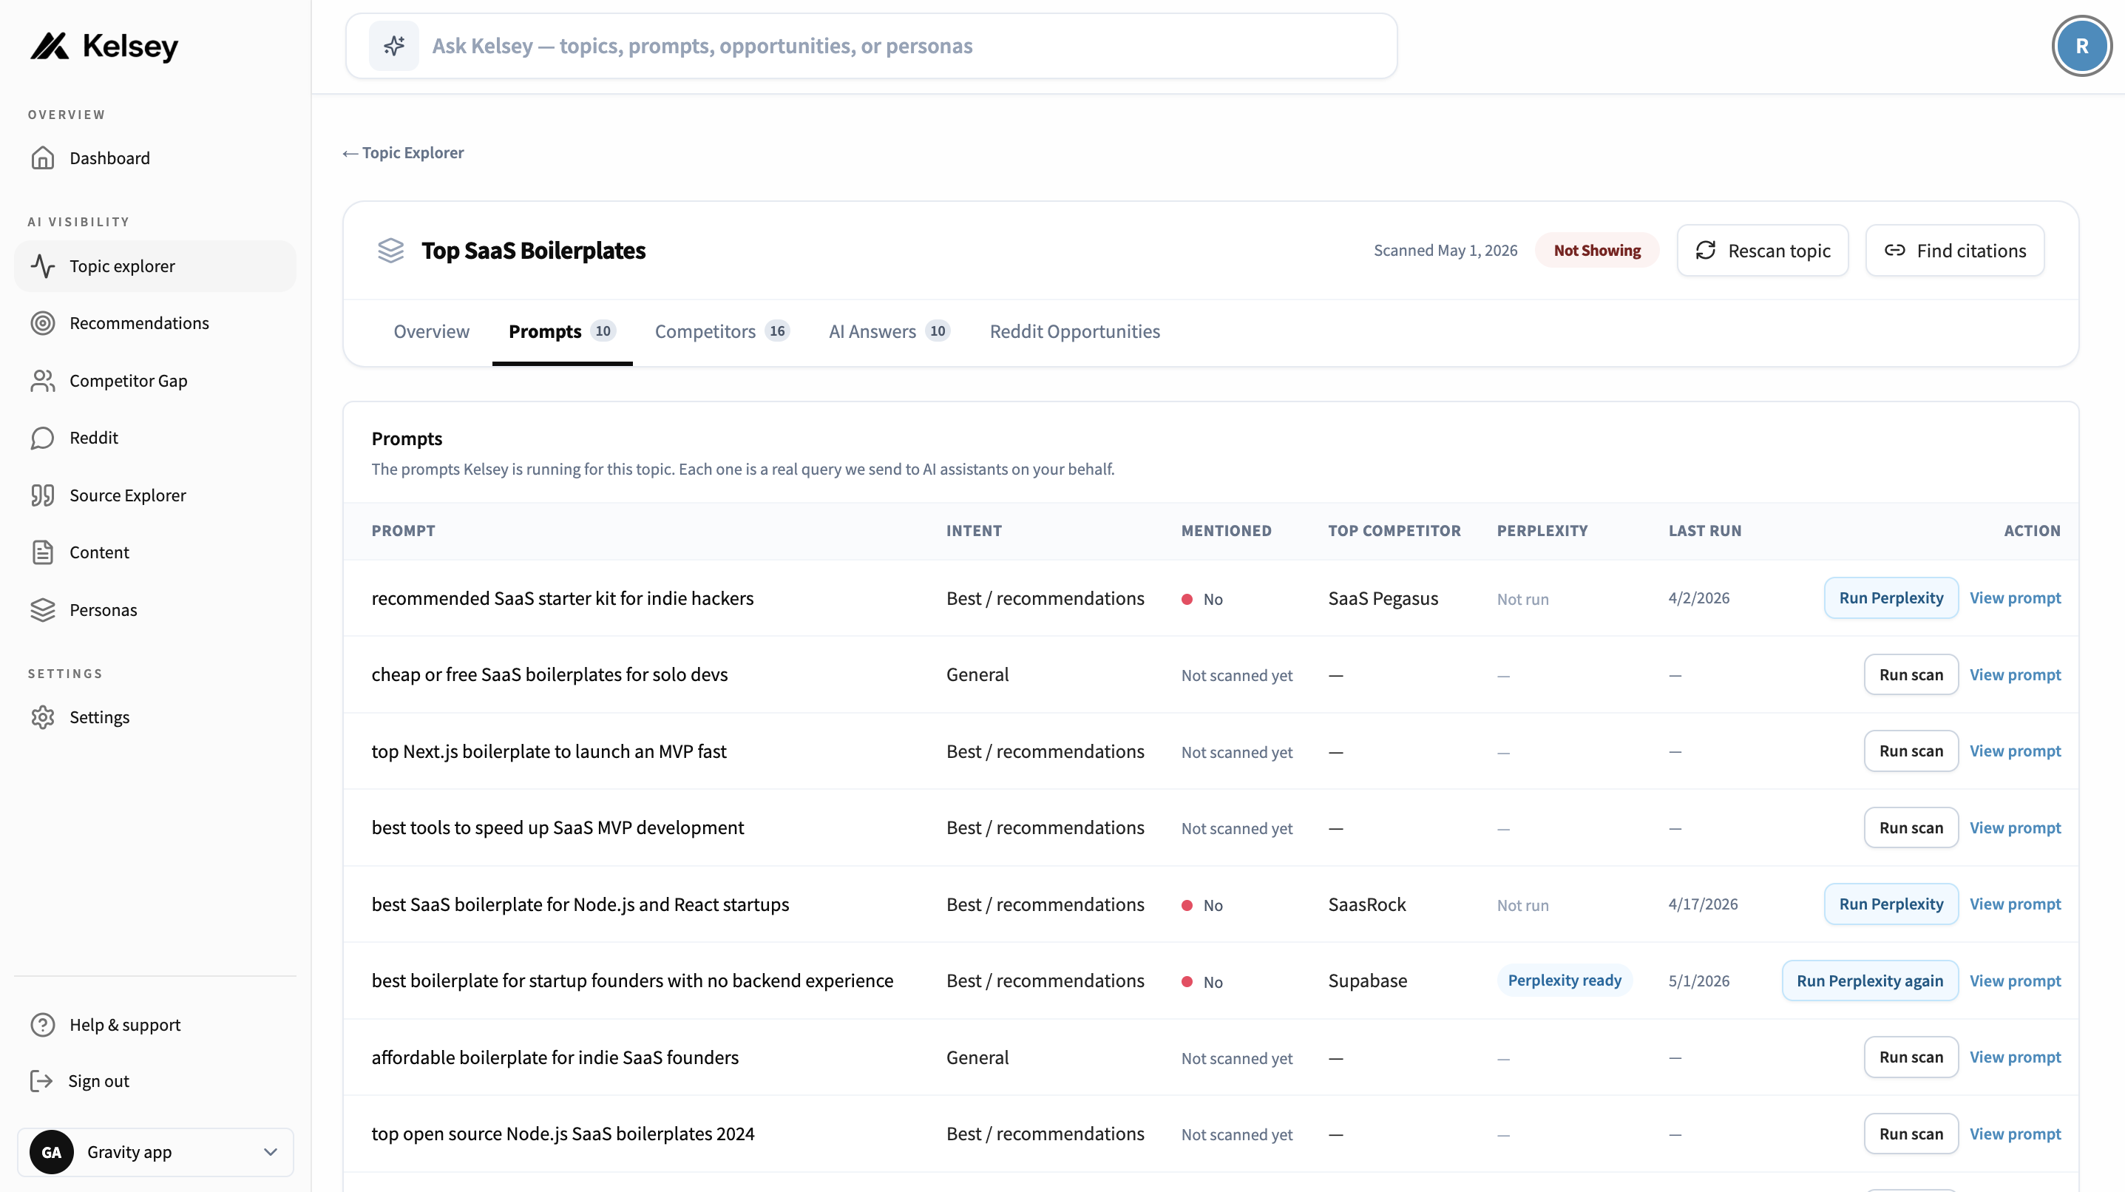The height and width of the screenshot is (1192, 2125).
Task: Click the Perplexity ready badge
Action: pos(1564,980)
